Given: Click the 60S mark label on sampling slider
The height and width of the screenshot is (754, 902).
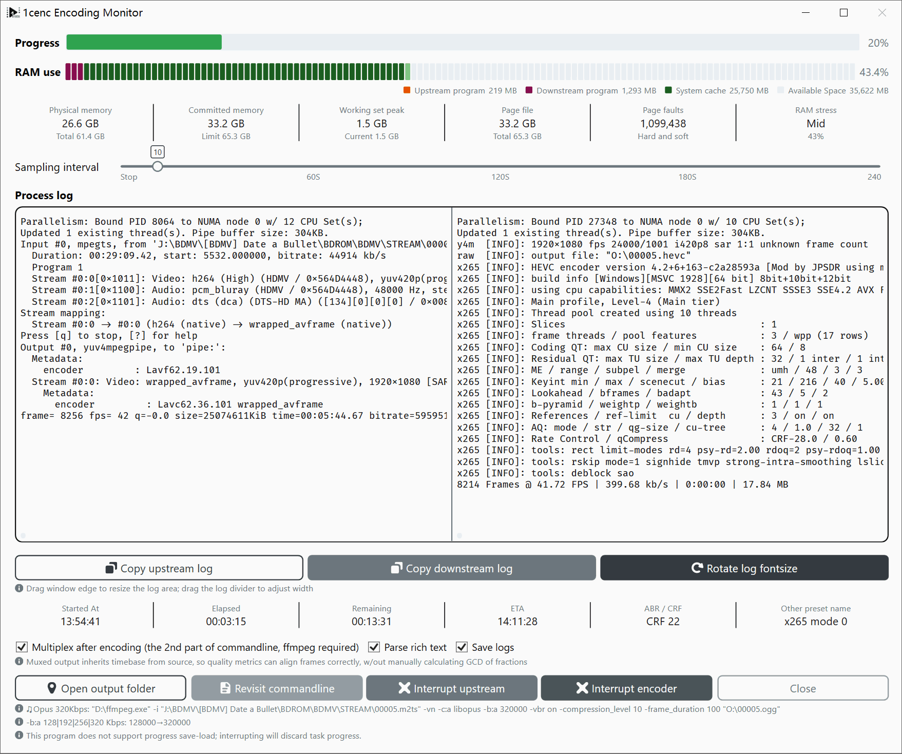Looking at the screenshot, I should (x=313, y=177).
